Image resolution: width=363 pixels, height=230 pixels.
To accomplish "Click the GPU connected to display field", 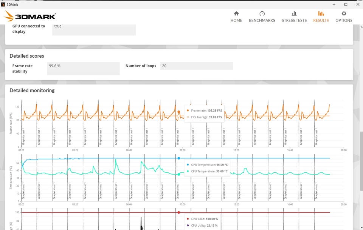I will [94, 29].
